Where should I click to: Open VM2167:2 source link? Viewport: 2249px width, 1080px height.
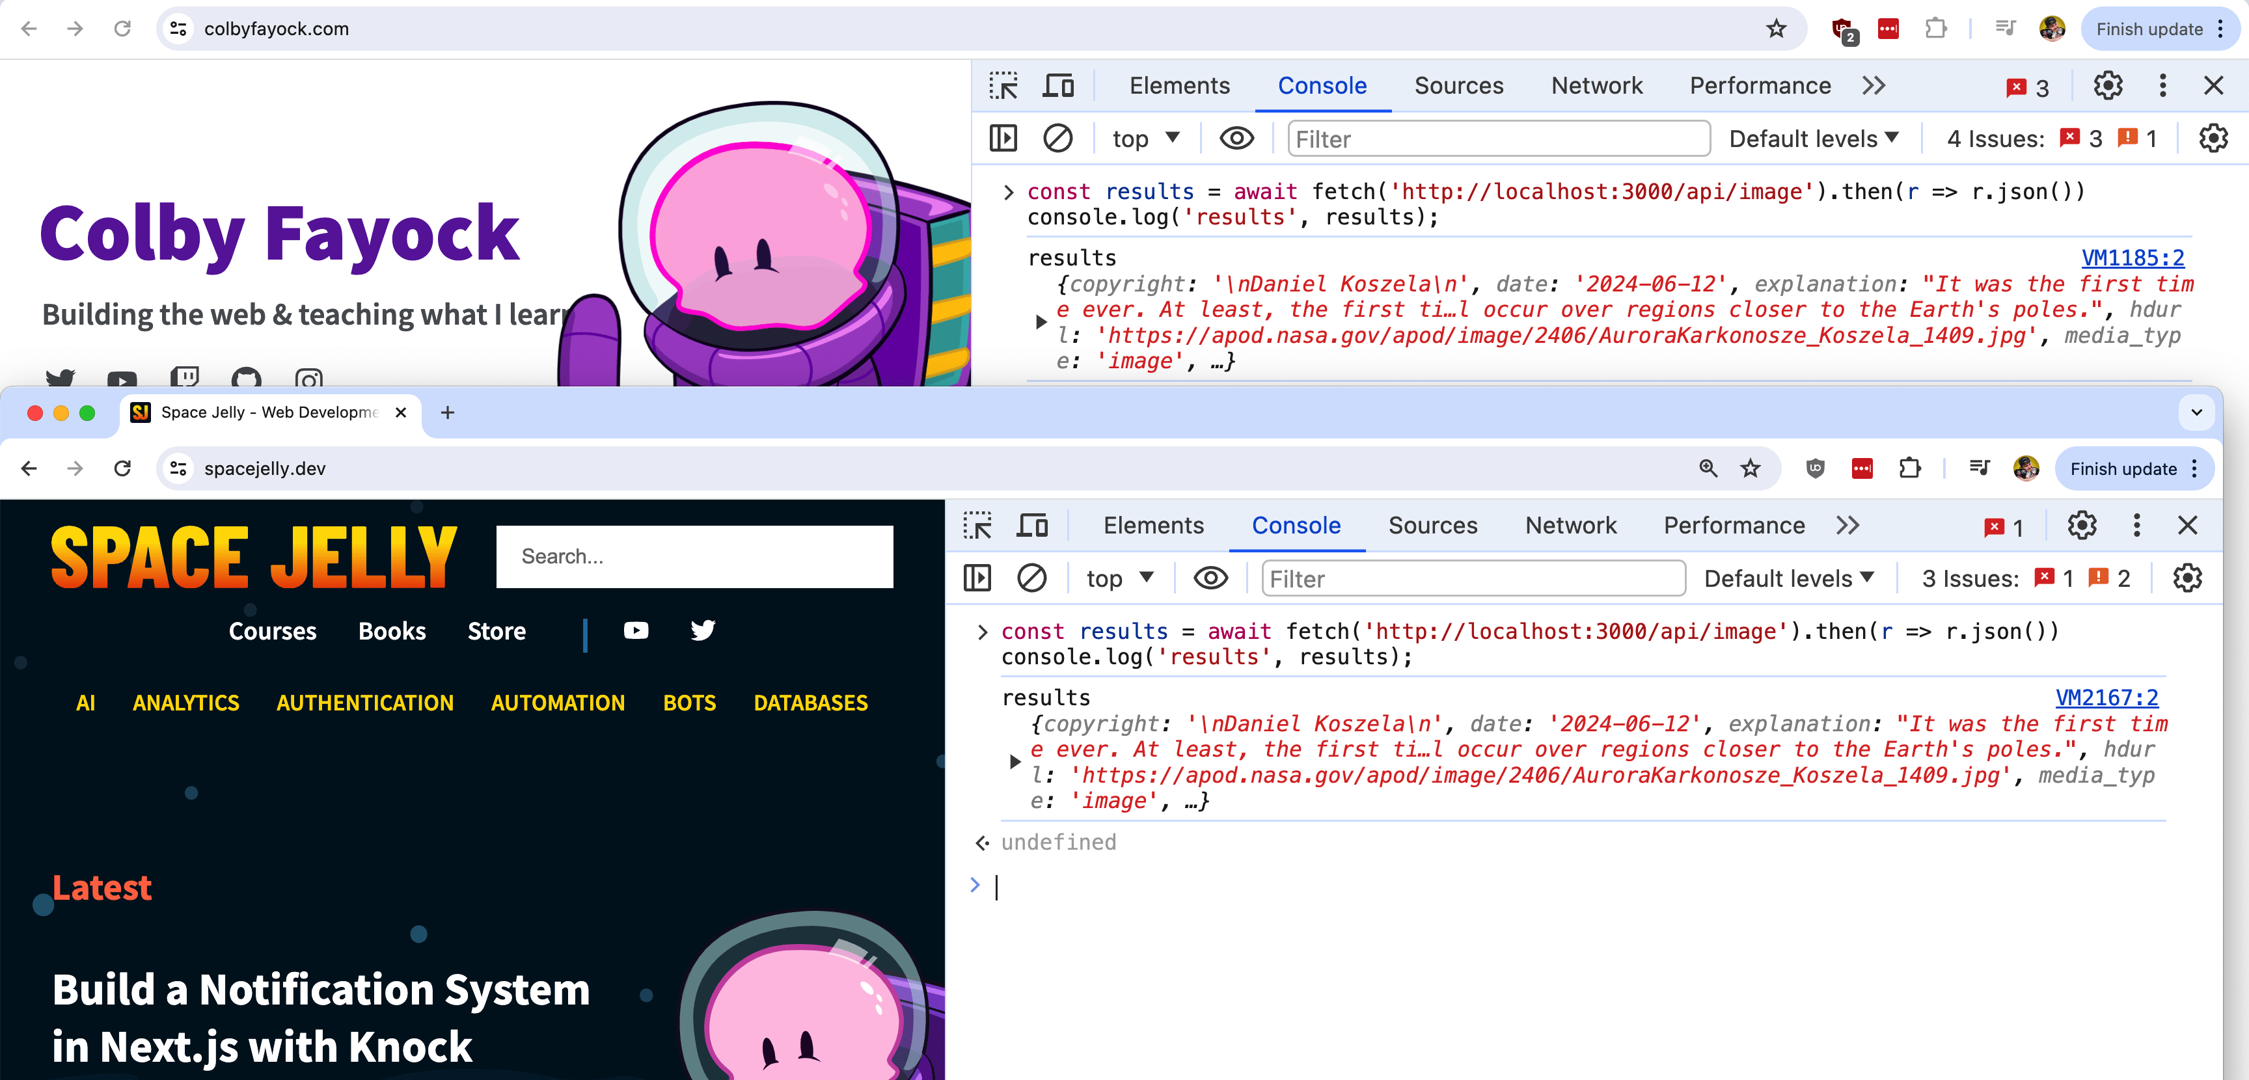tap(2106, 697)
